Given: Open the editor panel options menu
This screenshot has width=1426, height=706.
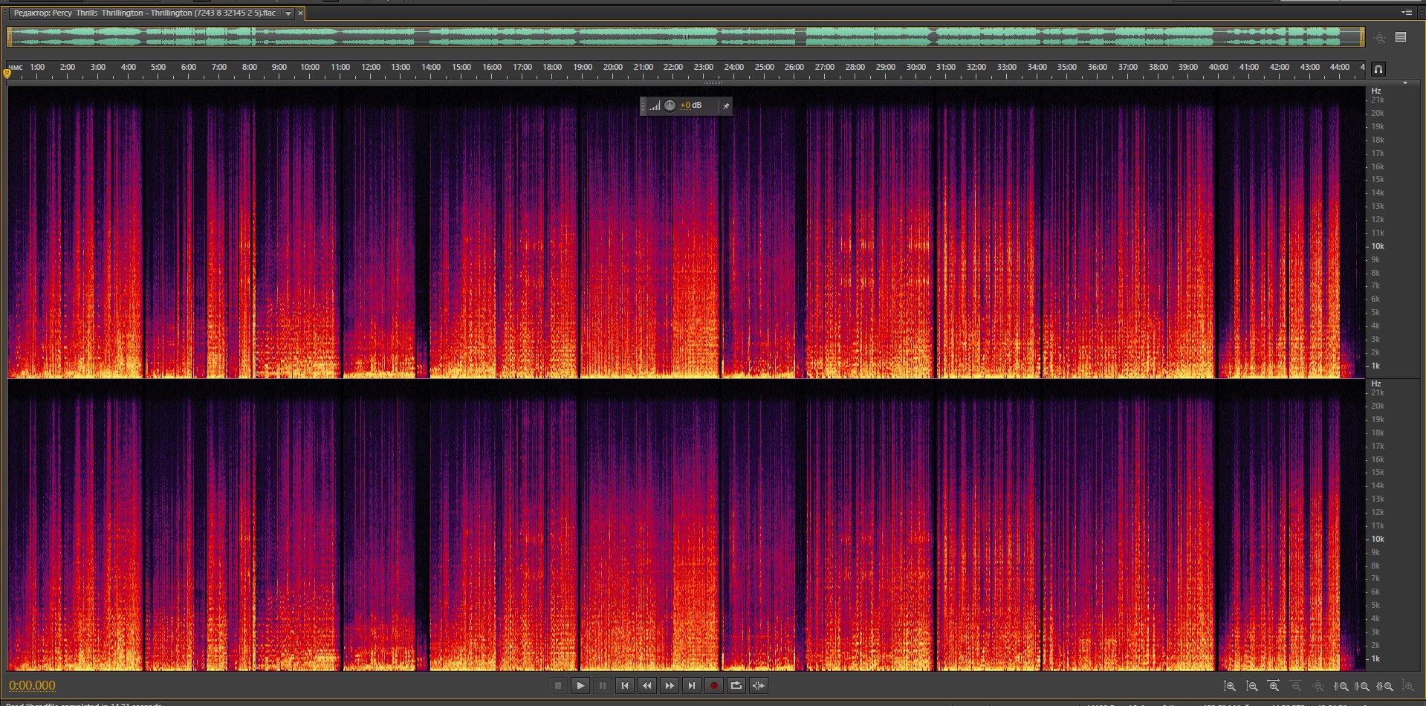Looking at the screenshot, I should 1406,13.
